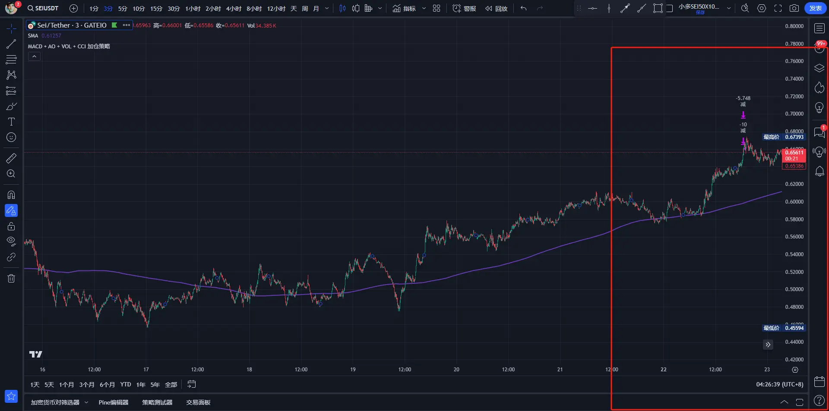Switch to the Pine编辑器 tab
The width and height of the screenshot is (829, 411).
(x=114, y=402)
